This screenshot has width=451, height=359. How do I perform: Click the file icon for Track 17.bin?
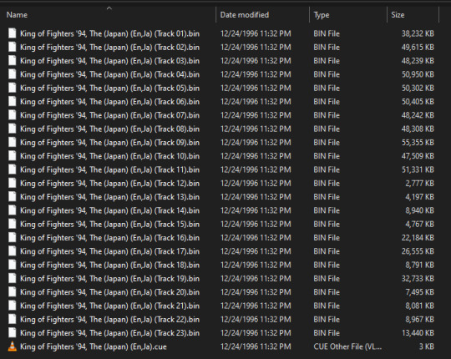coord(12,251)
